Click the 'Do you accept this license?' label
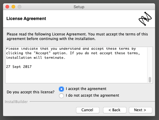Viewport: 159px width, 120px height. [30, 92]
